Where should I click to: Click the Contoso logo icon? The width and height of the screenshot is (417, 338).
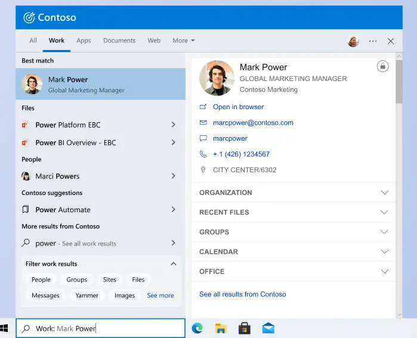[29, 17]
